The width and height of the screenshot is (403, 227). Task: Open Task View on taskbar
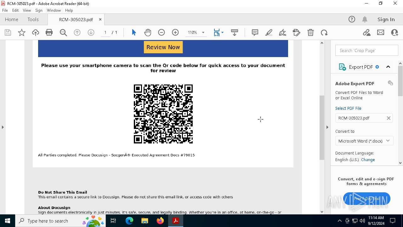point(113,221)
